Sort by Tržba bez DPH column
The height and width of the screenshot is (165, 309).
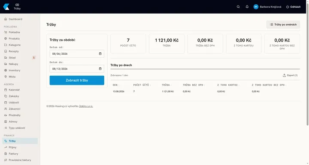pos(194,85)
